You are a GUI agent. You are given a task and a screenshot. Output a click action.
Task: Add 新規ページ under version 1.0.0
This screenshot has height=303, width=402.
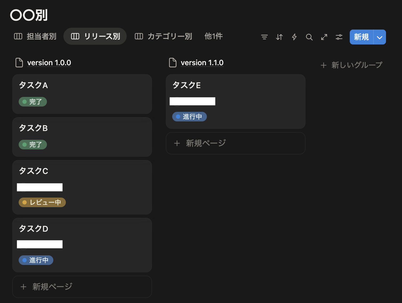82,287
